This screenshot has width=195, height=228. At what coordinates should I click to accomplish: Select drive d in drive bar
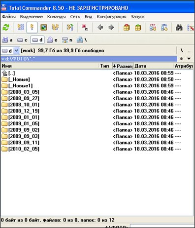pos(37,40)
